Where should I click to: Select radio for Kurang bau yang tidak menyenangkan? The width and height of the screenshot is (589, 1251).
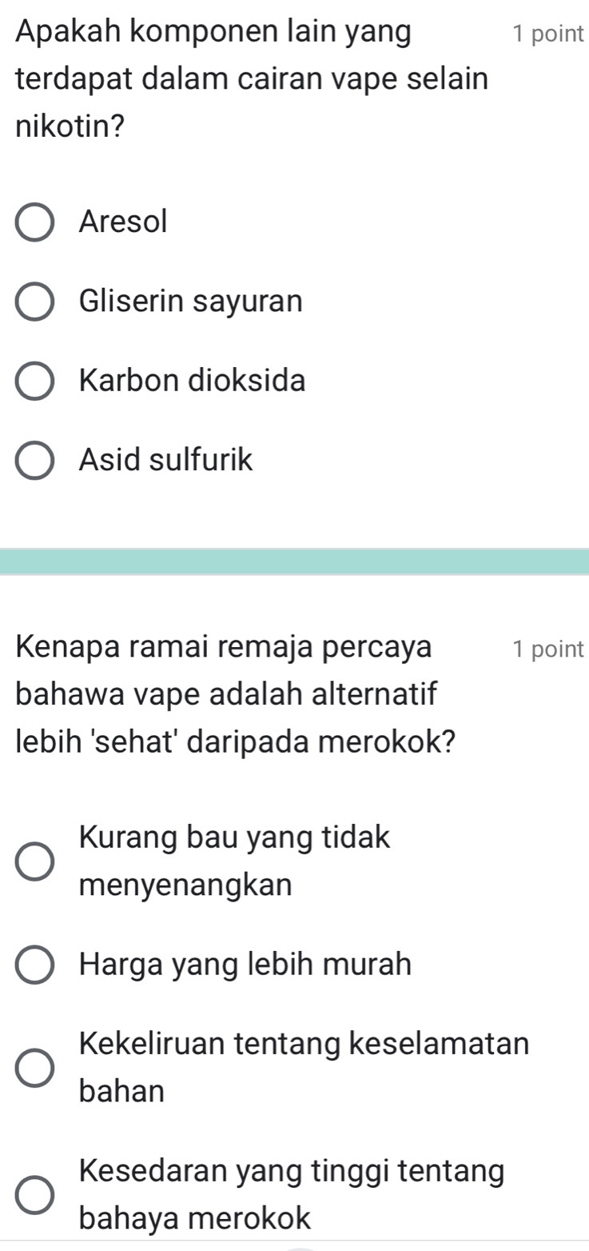(35, 861)
